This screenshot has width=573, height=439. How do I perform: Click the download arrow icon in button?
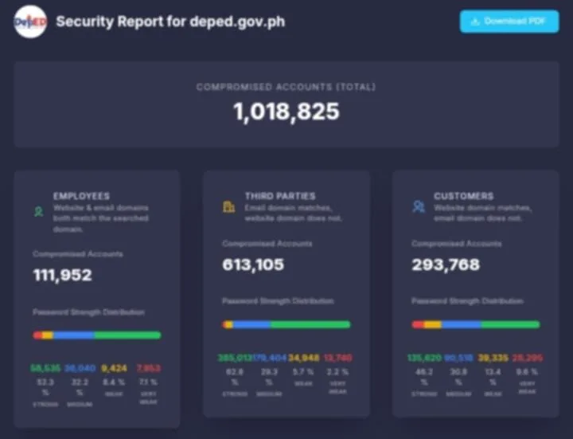tap(475, 22)
